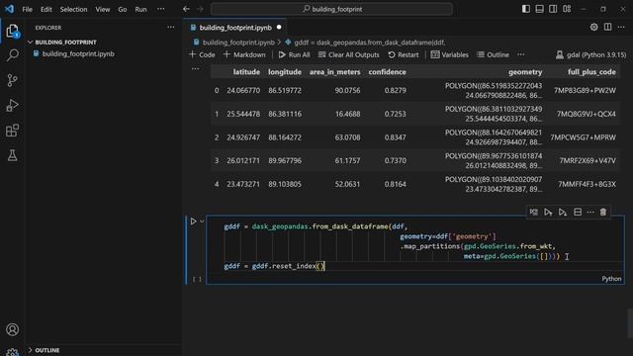Click the VS Code logo icon
Screen dimensions: 633x356
coord(9,9)
